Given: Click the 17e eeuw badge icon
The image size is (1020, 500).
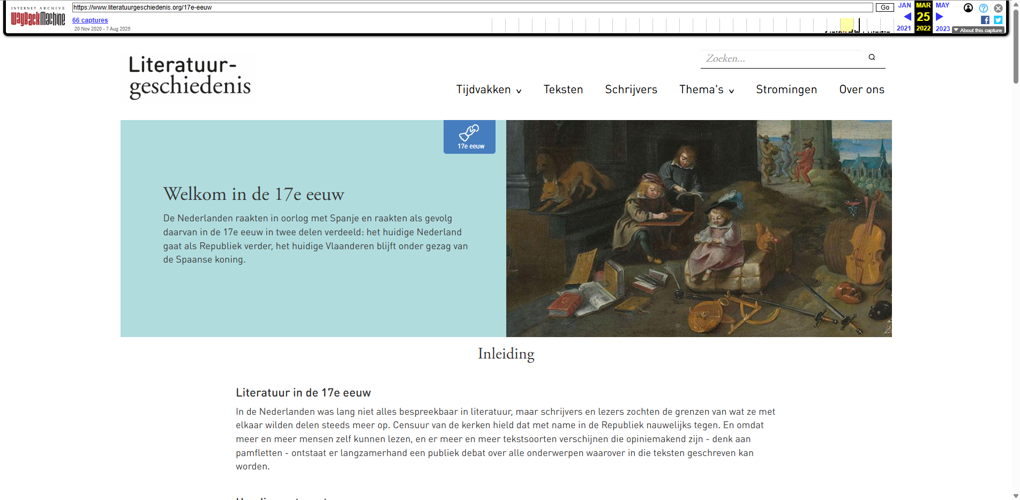Looking at the screenshot, I should coord(469,137).
